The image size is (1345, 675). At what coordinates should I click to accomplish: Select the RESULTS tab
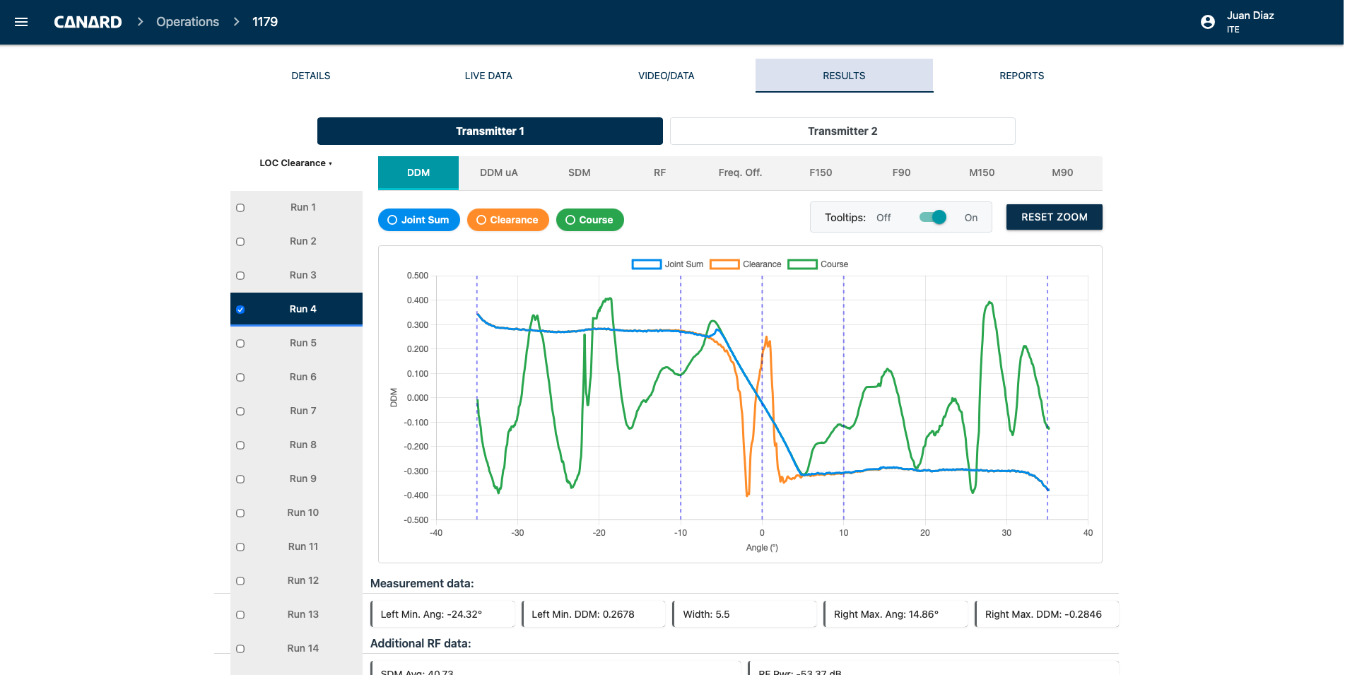[844, 76]
